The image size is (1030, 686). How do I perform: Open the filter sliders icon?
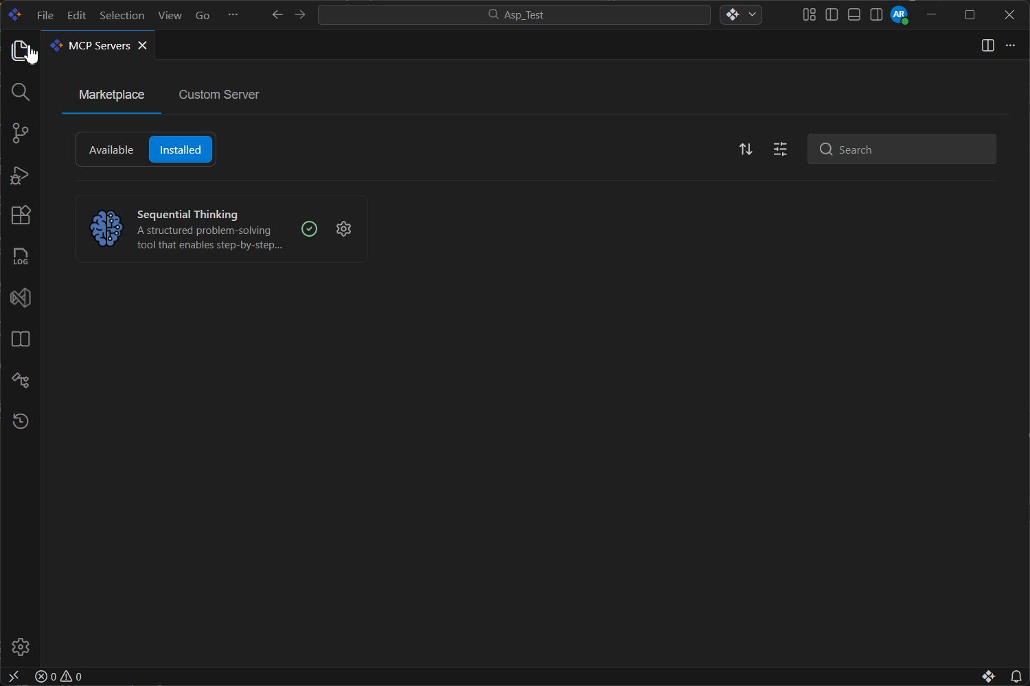click(780, 150)
